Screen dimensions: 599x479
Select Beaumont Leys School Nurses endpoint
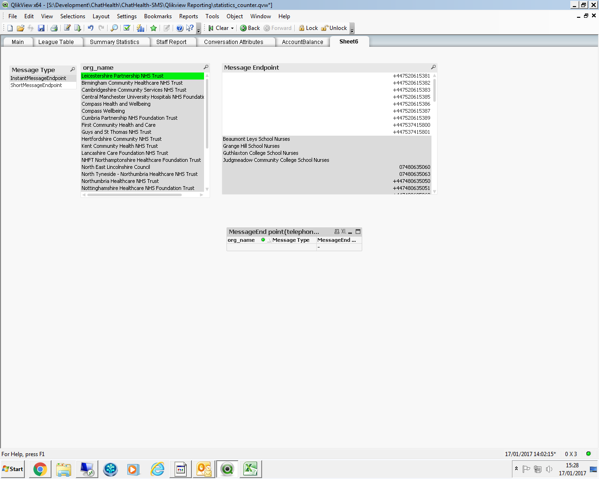pyautogui.click(x=327, y=139)
